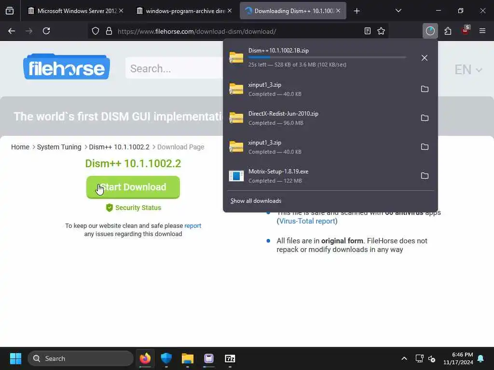Open Dism++ 10.1.1002.2 breadcrumb link
This screenshot has height=370, width=494.
[119, 147]
